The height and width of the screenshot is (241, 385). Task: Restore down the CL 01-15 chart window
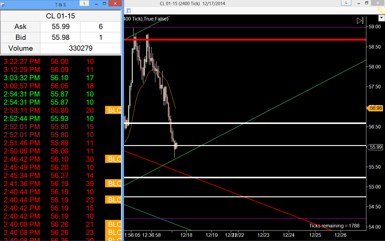coord(366,3)
